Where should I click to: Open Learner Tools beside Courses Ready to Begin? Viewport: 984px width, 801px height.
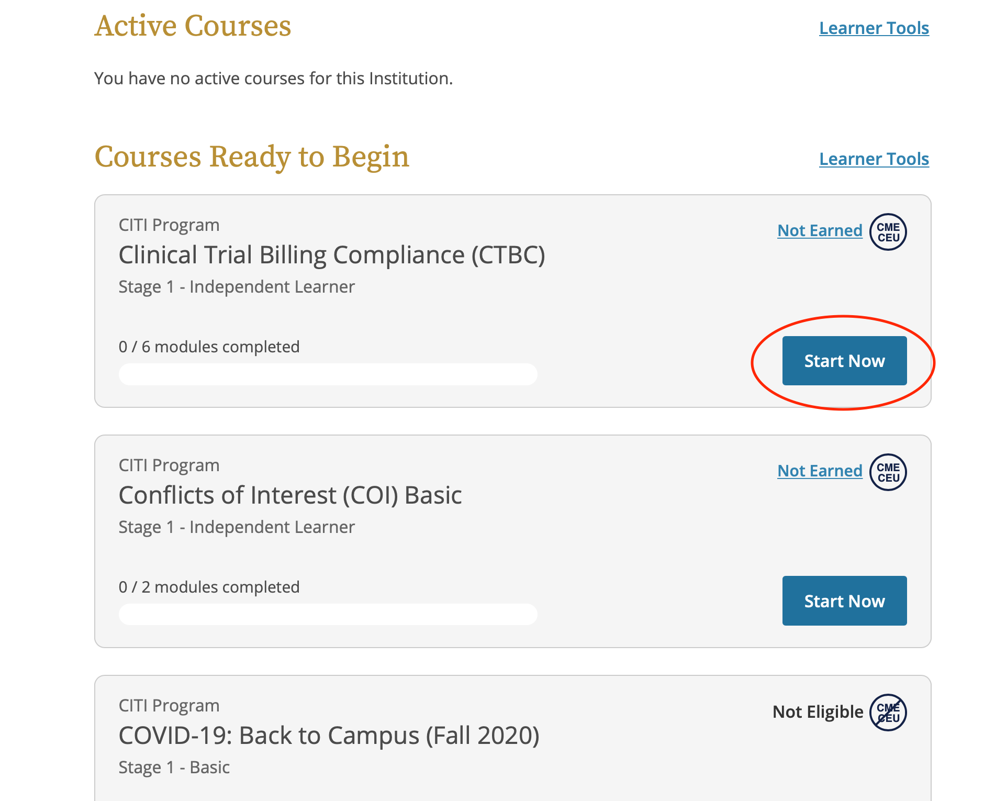click(873, 159)
